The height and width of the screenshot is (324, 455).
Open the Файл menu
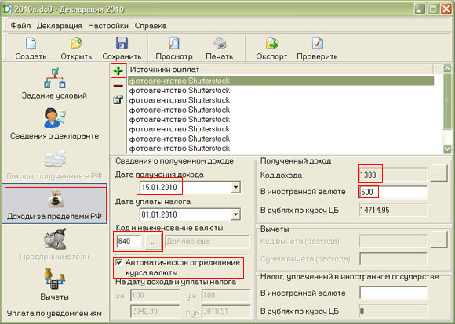click(20, 26)
